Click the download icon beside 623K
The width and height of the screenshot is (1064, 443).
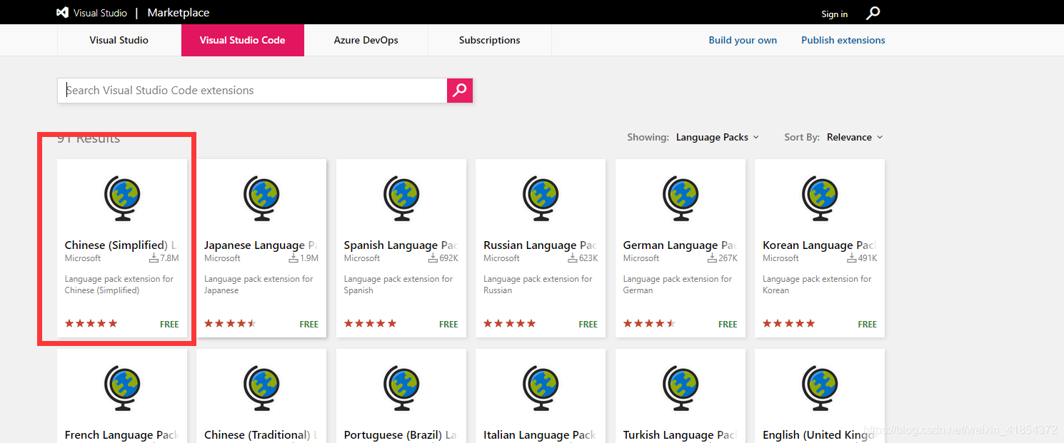573,258
